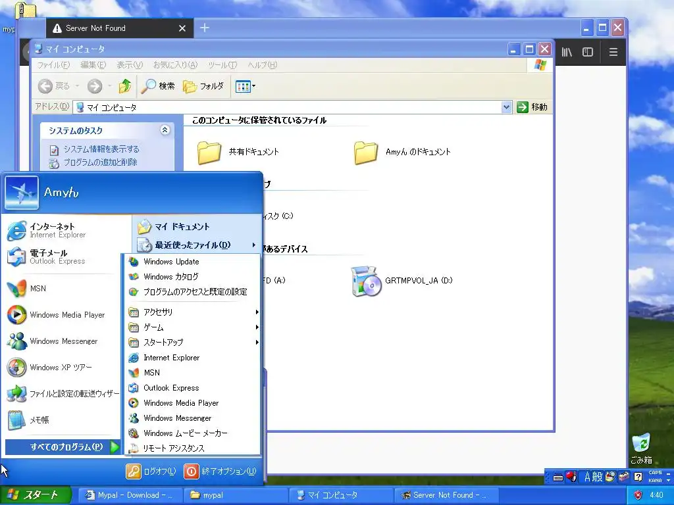Click the IME 般 conversion mode indicator
This screenshot has width=674, height=505.
598,477
